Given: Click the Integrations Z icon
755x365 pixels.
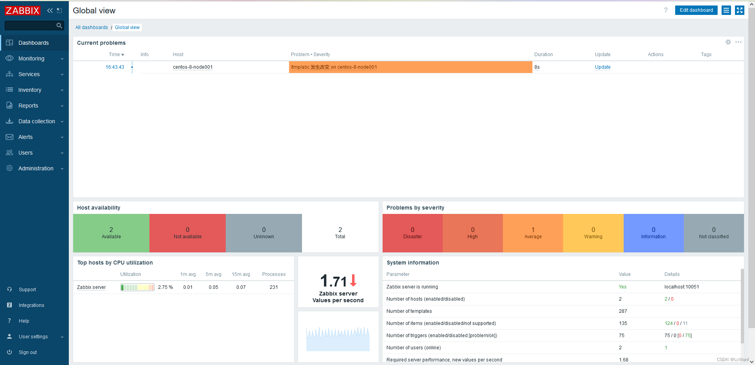Looking at the screenshot, I should point(9,305).
